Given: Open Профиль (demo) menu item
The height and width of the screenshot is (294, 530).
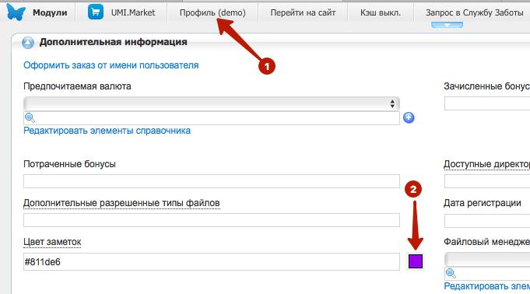Looking at the screenshot, I should (212, 12).
